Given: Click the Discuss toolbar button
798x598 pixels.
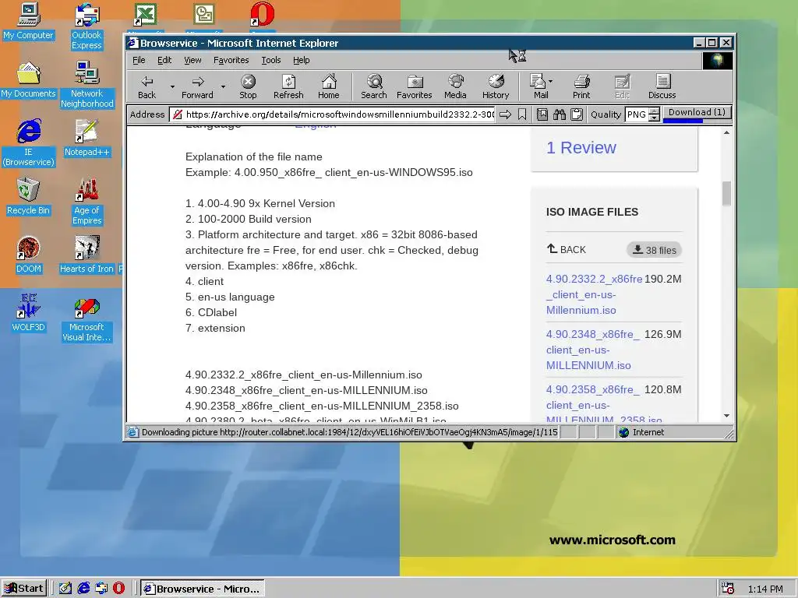Looking at the screenshot, I should (x=662, y=86).
